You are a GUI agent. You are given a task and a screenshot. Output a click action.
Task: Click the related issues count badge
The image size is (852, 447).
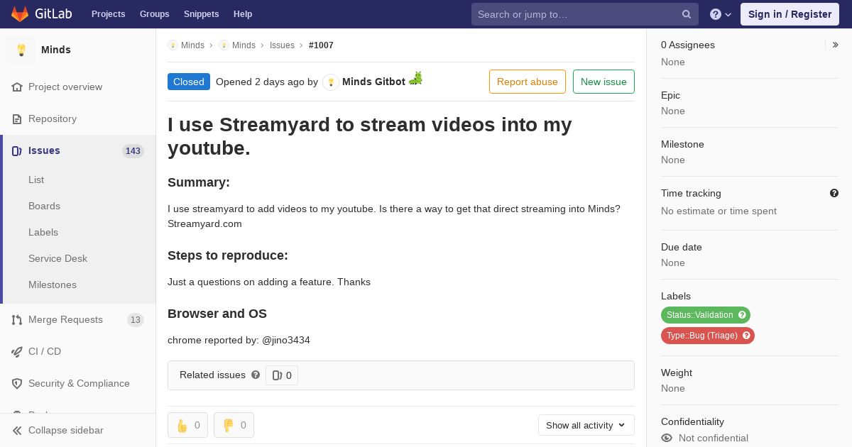282,375
